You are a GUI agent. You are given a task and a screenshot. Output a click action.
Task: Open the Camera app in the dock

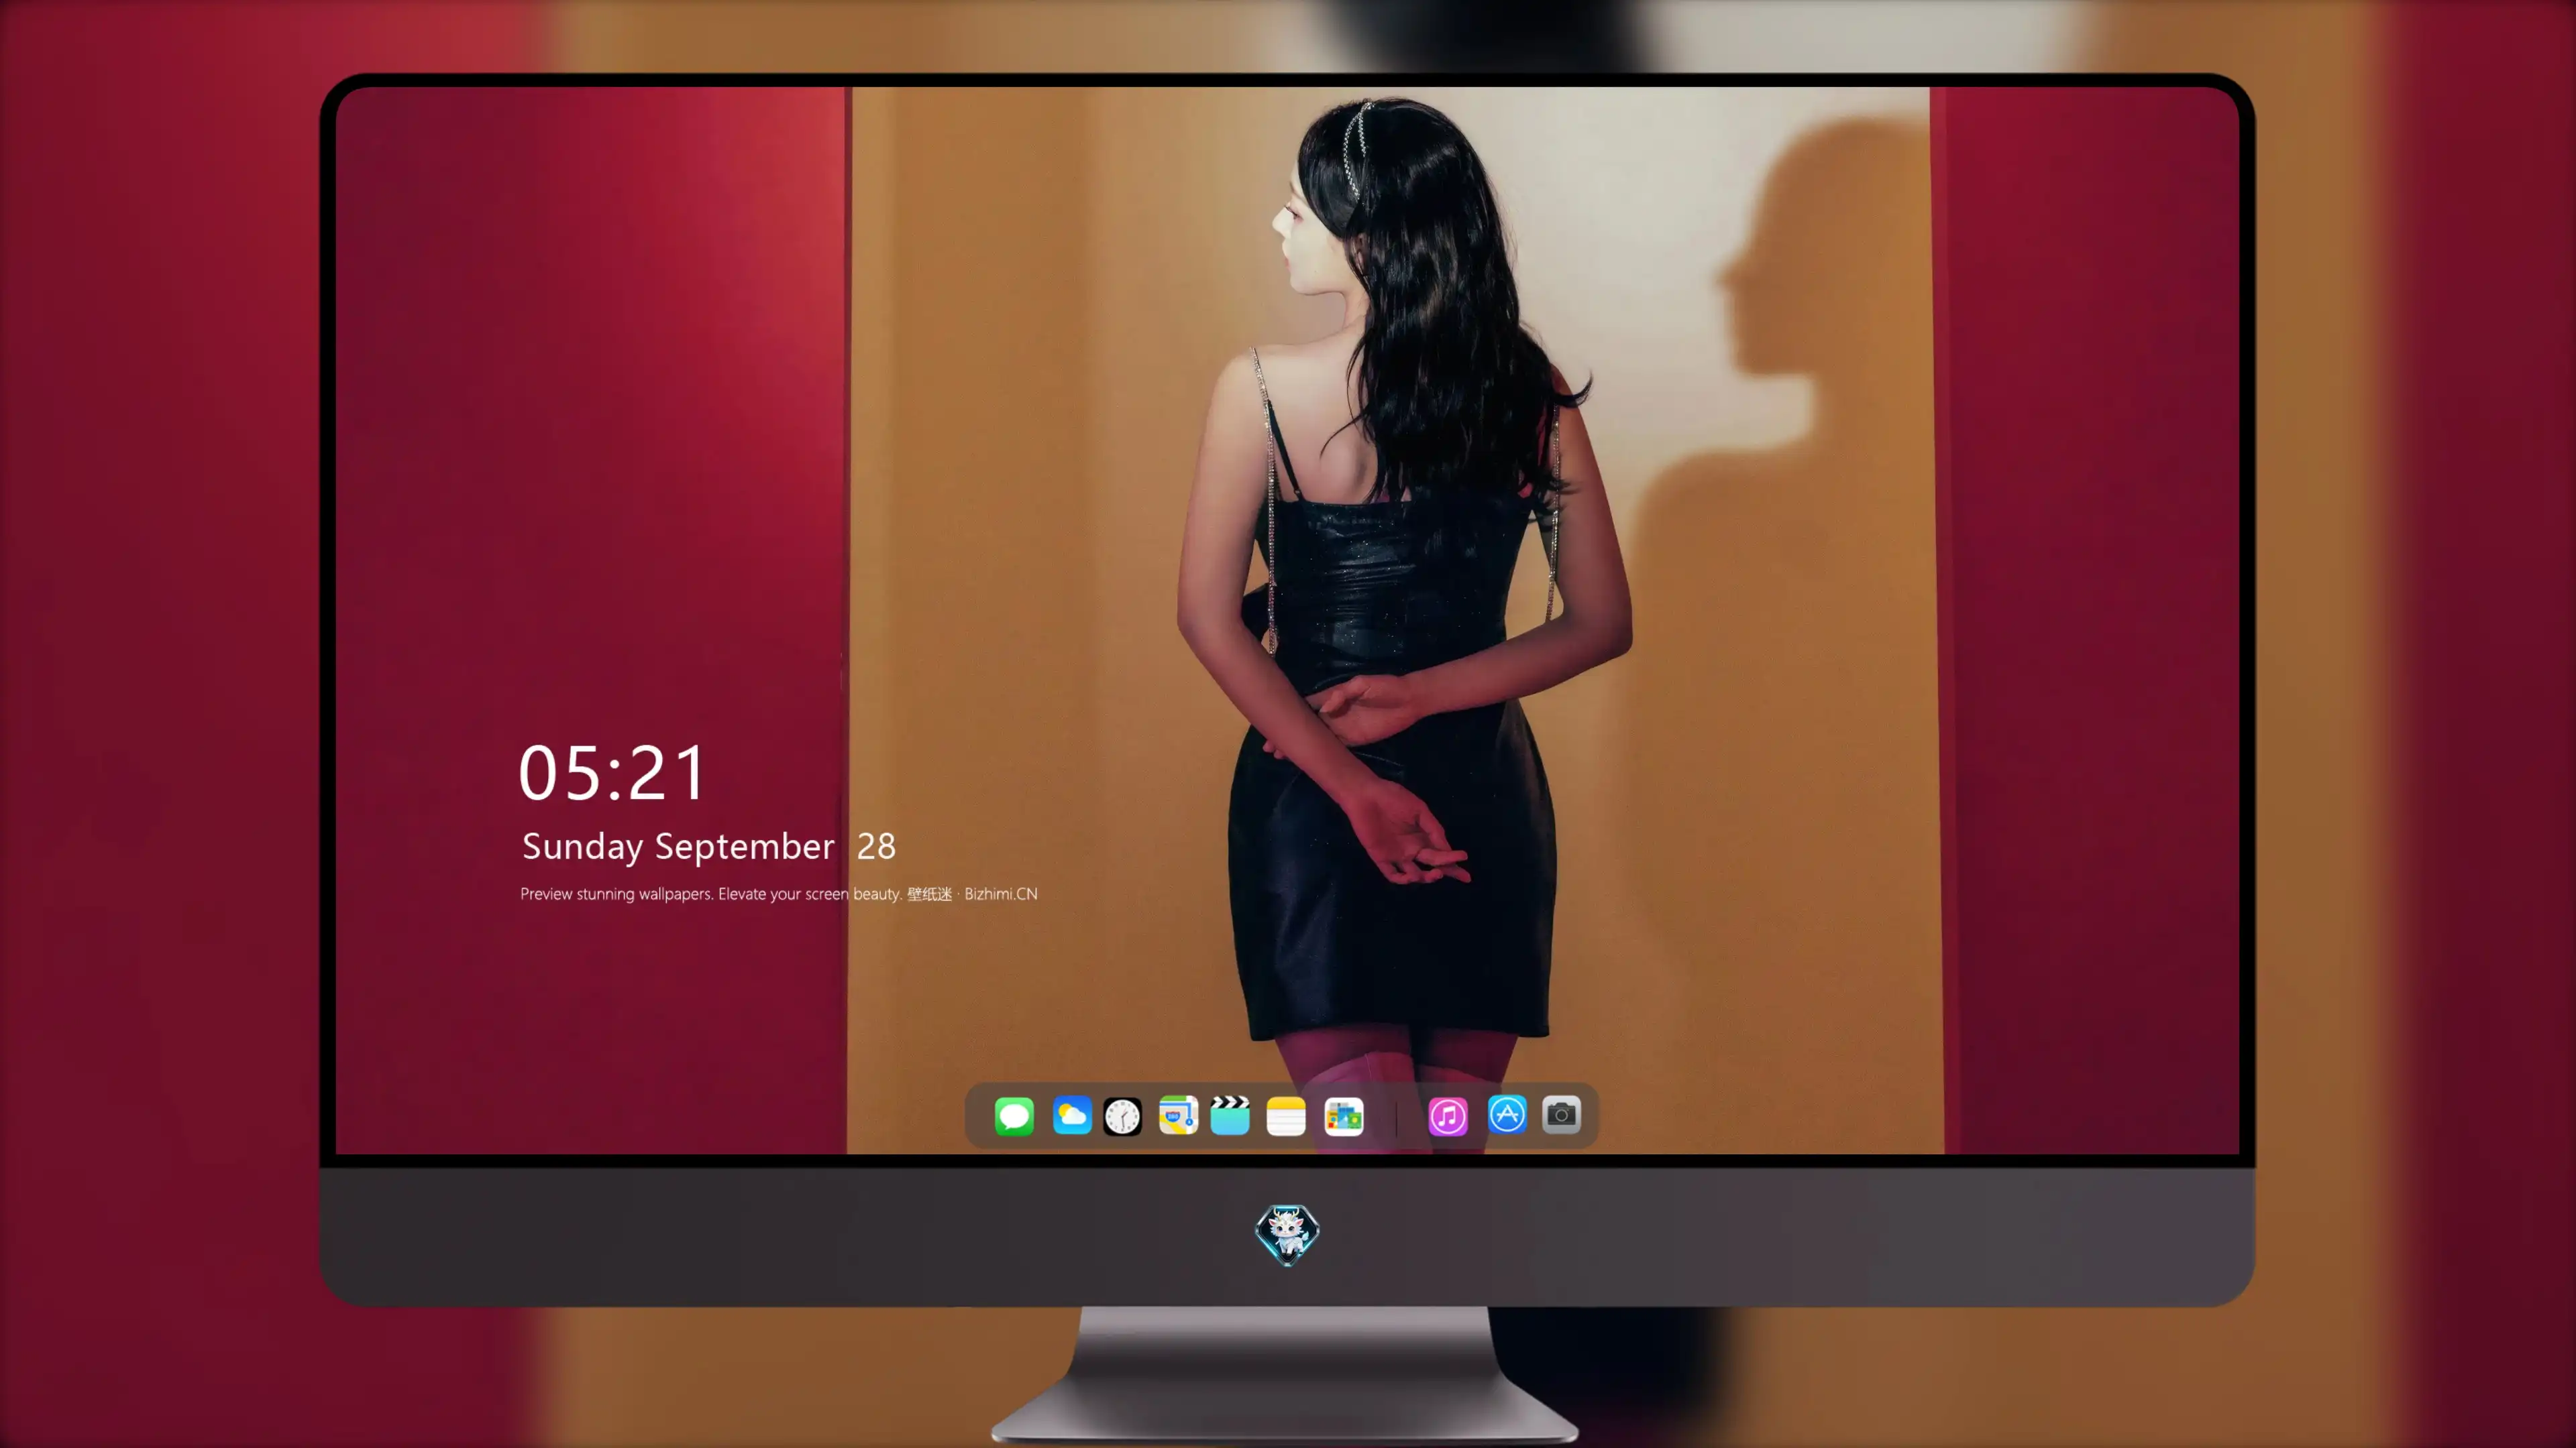[x=1561, y=1114]
